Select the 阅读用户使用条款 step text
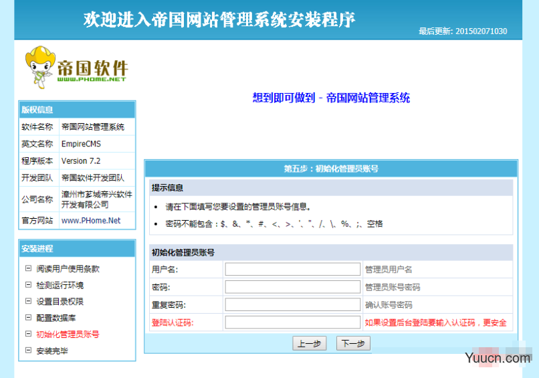Viewport: 539px width, 378px height. pyautogui.click(x=68, y=269)
